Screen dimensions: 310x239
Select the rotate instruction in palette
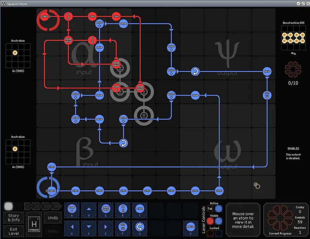point(140,227)
